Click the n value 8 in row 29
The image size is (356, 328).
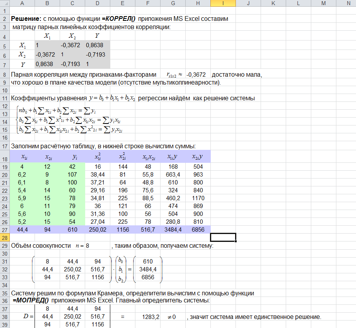click(x=88, y=246)
